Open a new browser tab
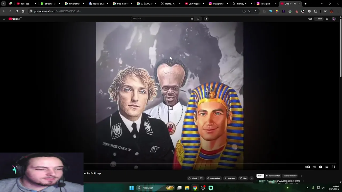Image resolution: width=342 pixels, height=192 pixels. coord(305,4)
